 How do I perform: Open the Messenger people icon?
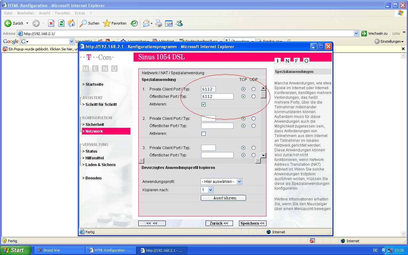[x=179, y=23]
